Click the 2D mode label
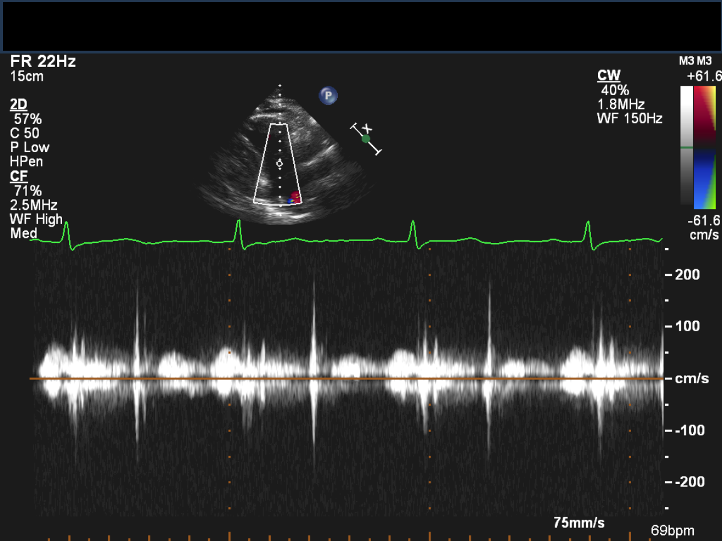This screenshot has height=541, width=722. [x=19, y=105]
